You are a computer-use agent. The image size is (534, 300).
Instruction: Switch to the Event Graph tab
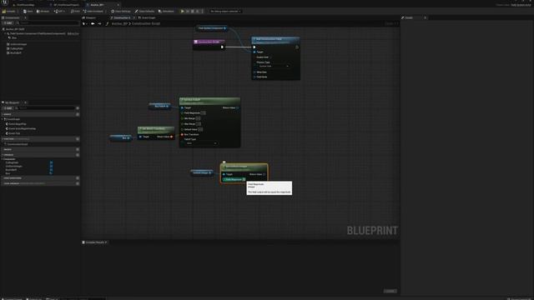pos(147,17)
